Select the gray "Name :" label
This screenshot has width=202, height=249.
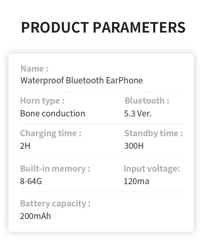point(34,68)
